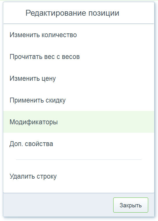Screen dimensions: 158x221
Task: Click the 'Редактирование позиции' dialog title
Action: click(x=72, y=13)
